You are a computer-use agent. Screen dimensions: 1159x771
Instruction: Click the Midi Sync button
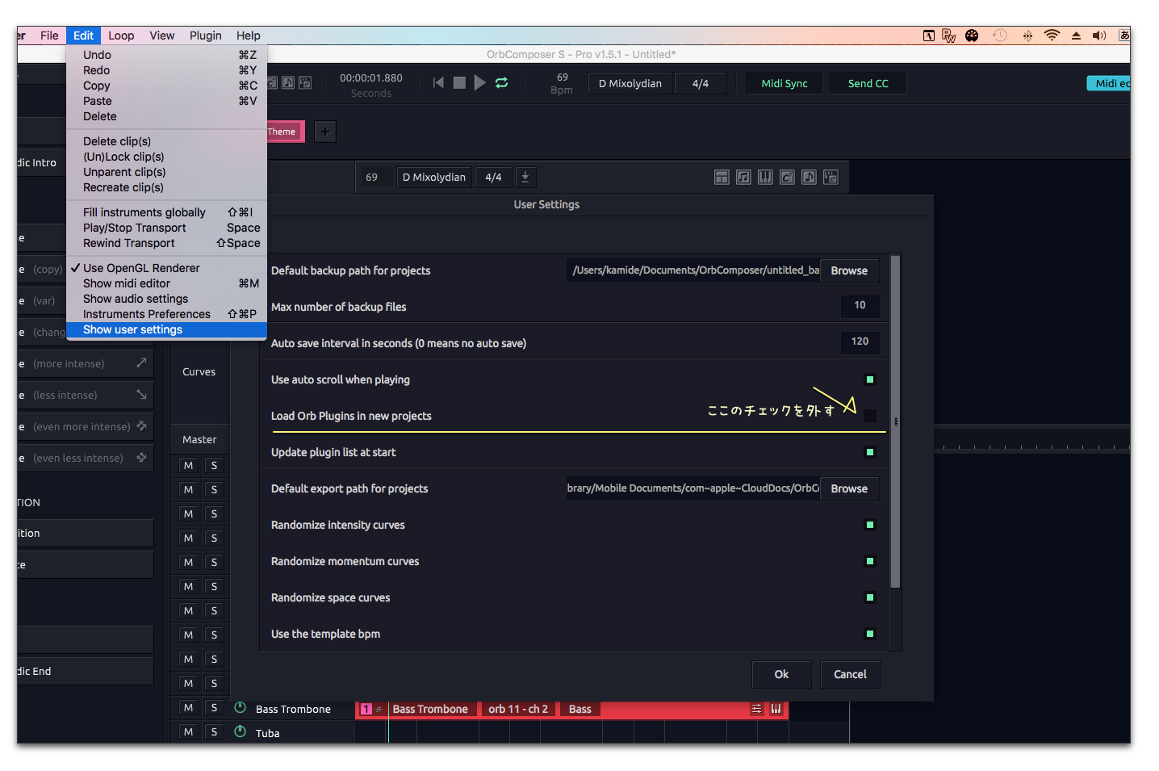(x=784, y=83)
